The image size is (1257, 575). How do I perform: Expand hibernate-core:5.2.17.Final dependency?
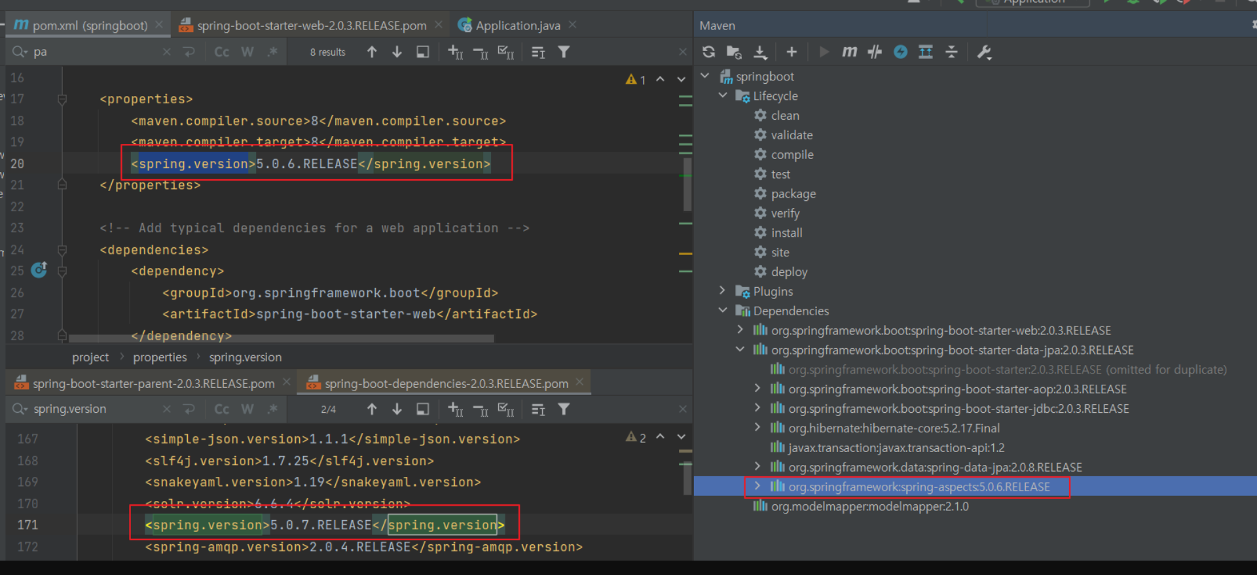tap(757, 428)
